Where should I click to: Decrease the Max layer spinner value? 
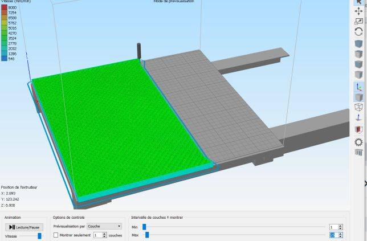click(x=341, y=236)
